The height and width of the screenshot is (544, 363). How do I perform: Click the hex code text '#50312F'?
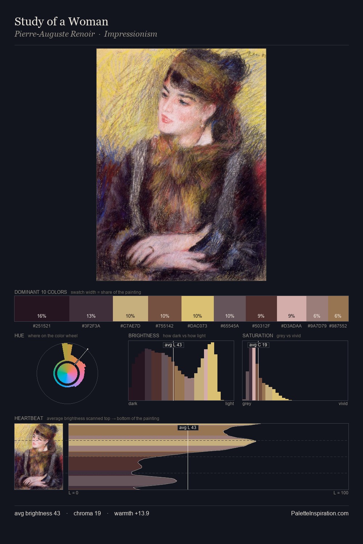[x=261, y=326]
